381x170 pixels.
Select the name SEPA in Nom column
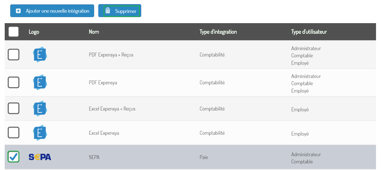pyautogui.click(x=94, y=157)
